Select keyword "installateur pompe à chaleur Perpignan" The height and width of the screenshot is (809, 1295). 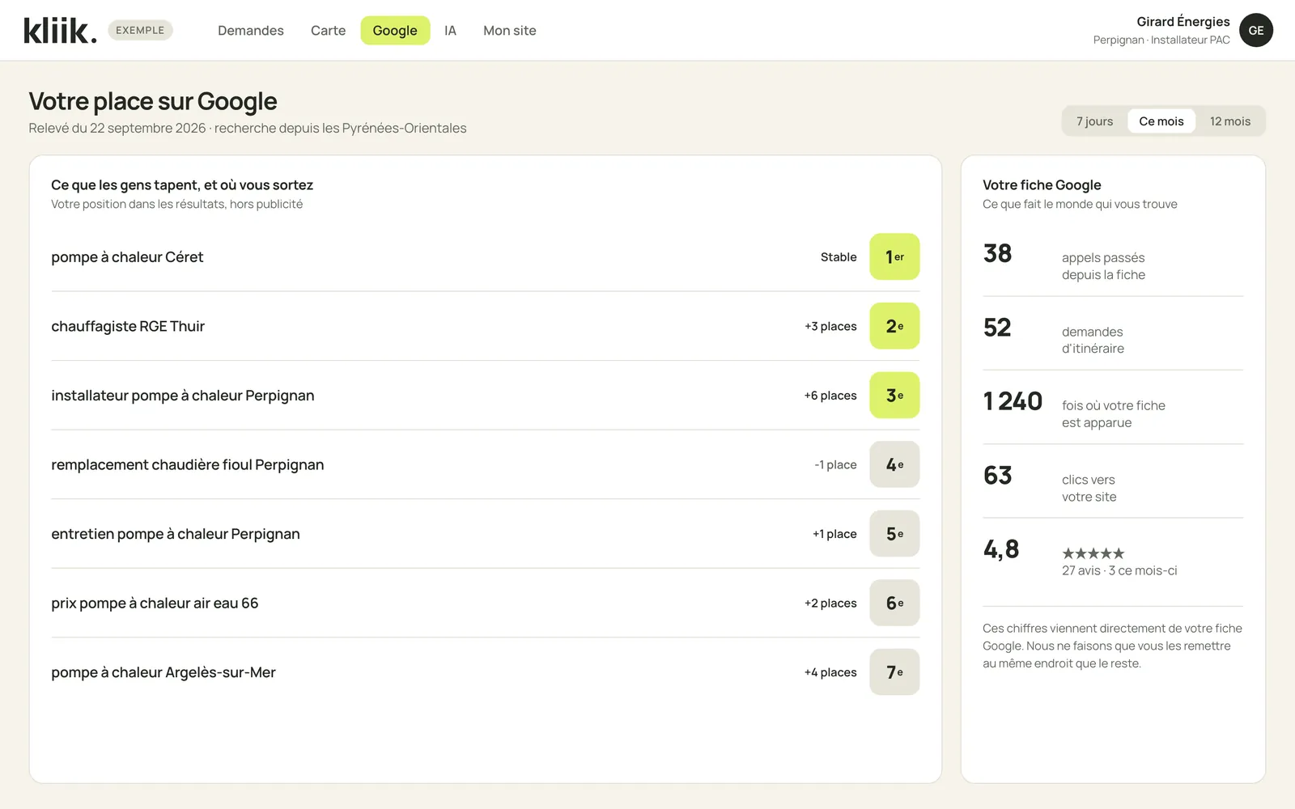click(183, 396)
